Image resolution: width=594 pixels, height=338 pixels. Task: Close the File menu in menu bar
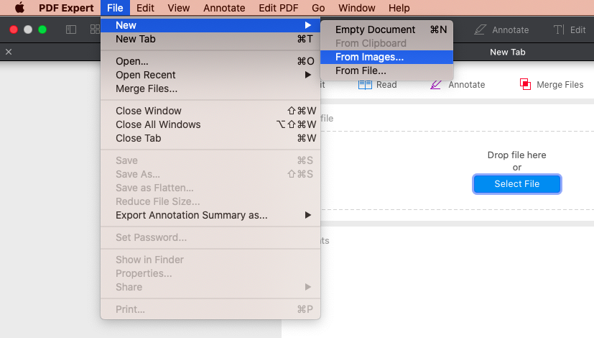115,8
